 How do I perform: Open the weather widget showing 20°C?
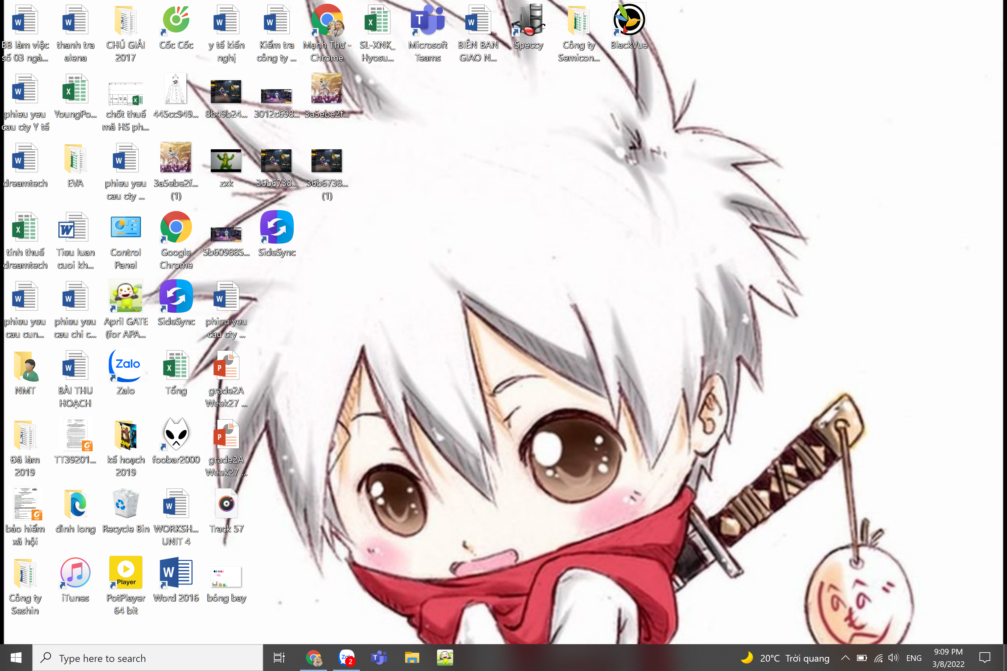tap(784, 658)
